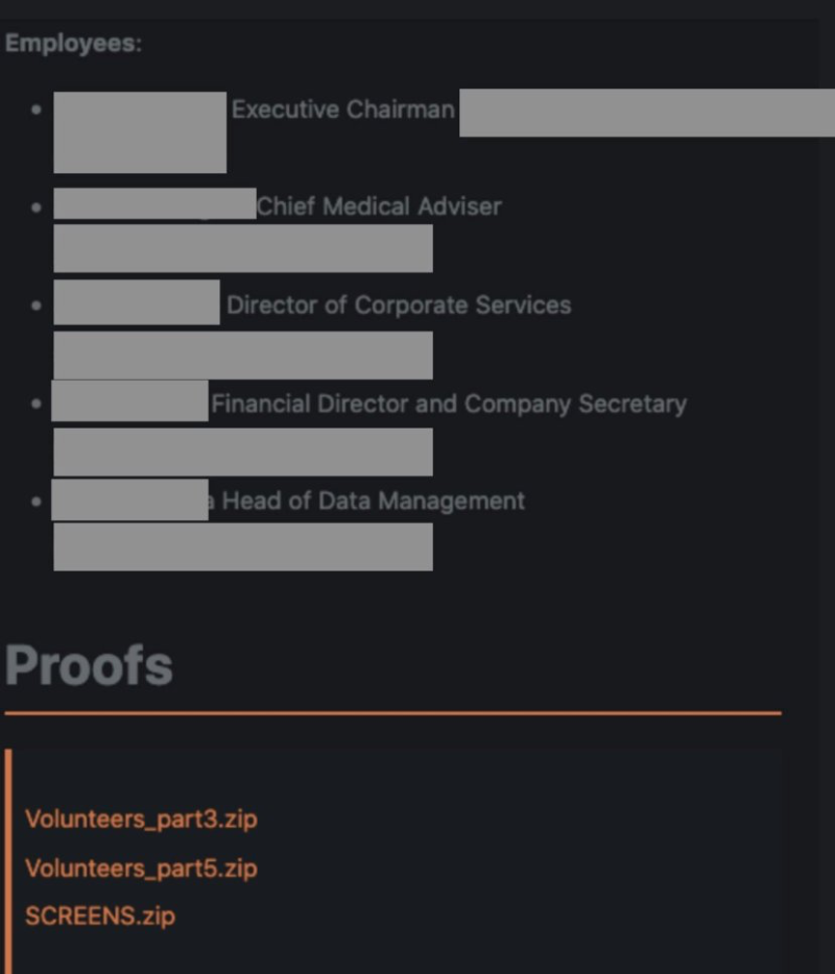Click the redacted block under Head of Data Management
The image size is (835, 974).
coord(243,547)
